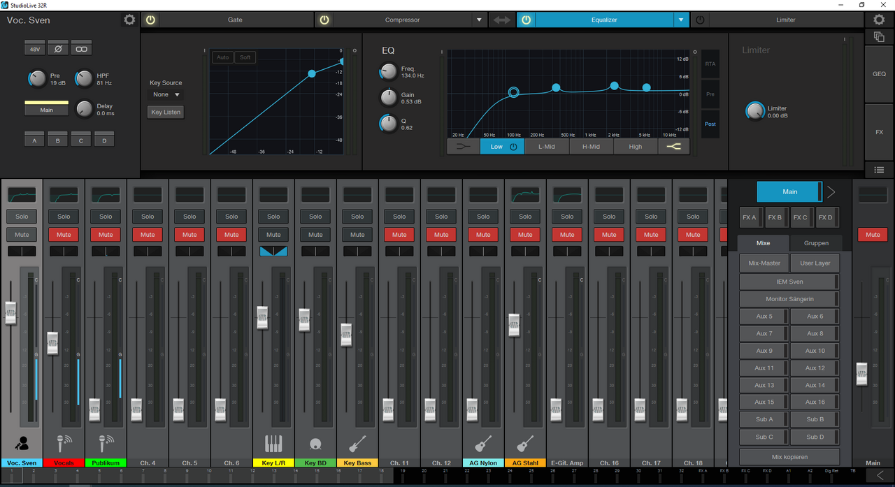Open the User Layer view
The height and width of the screenshot is (487, 895).
pyautogui.click(x=815, y=263)
